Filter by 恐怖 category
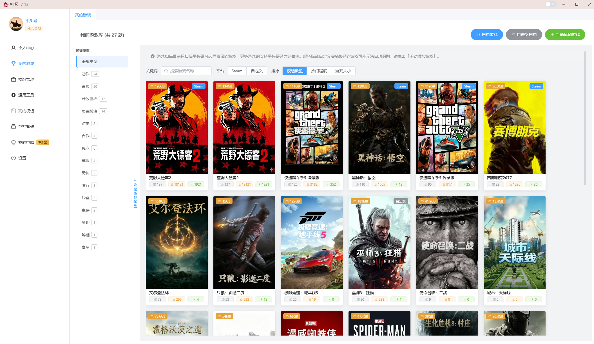This screenshot has height=344, width=594. [x=90, y=173]
